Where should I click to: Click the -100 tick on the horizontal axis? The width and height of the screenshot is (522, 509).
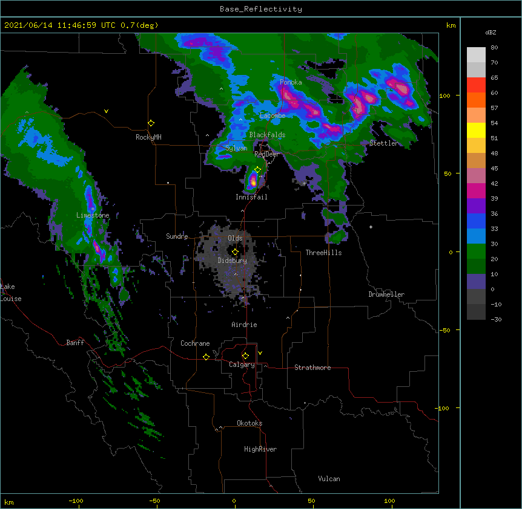coord(76,501)
